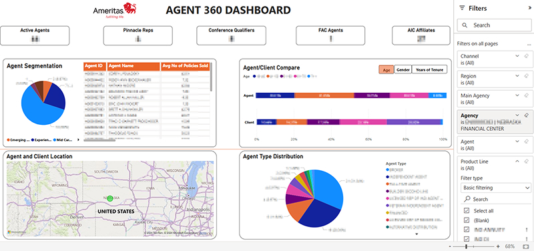This screenshot has height=251, width=534.
Task: Clear the Region filter with the eraser icon
Action: (x=526, y=76)
